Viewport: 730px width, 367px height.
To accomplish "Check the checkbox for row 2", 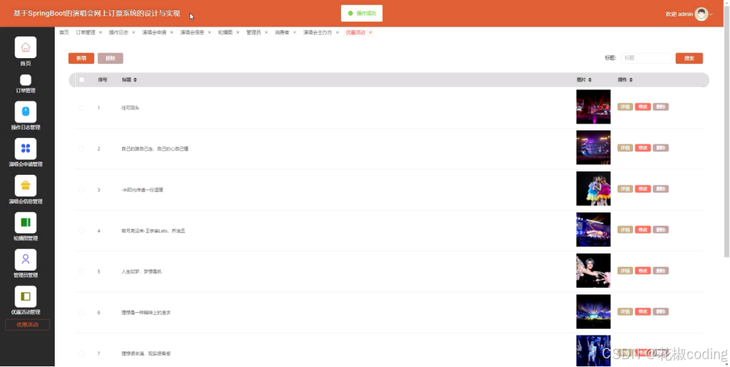I will point(81,149).
